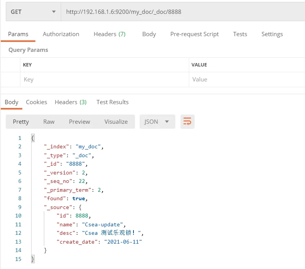Screen dimensions: 305x269
Task: Select the Pretty response view
Action: pos(21,121)
